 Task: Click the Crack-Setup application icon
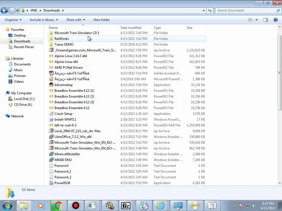(x=51, y=113)
